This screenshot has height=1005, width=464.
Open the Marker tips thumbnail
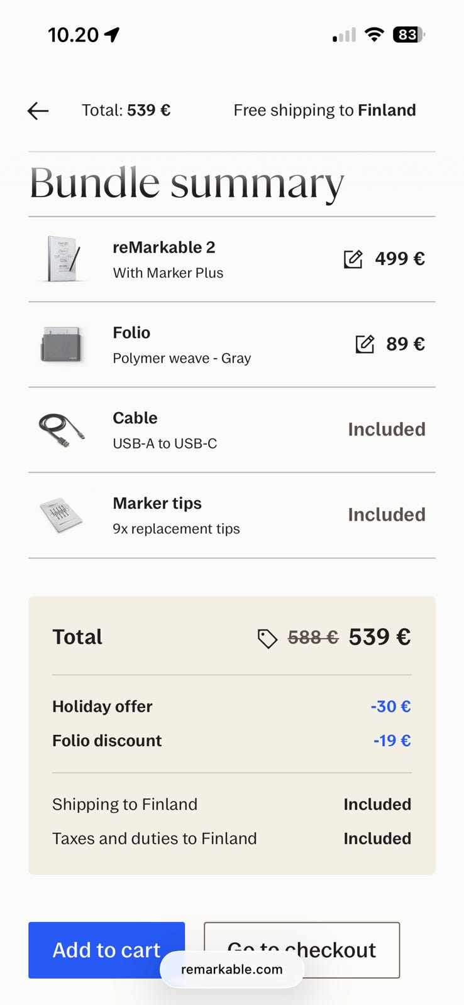[x=61, y=515]
